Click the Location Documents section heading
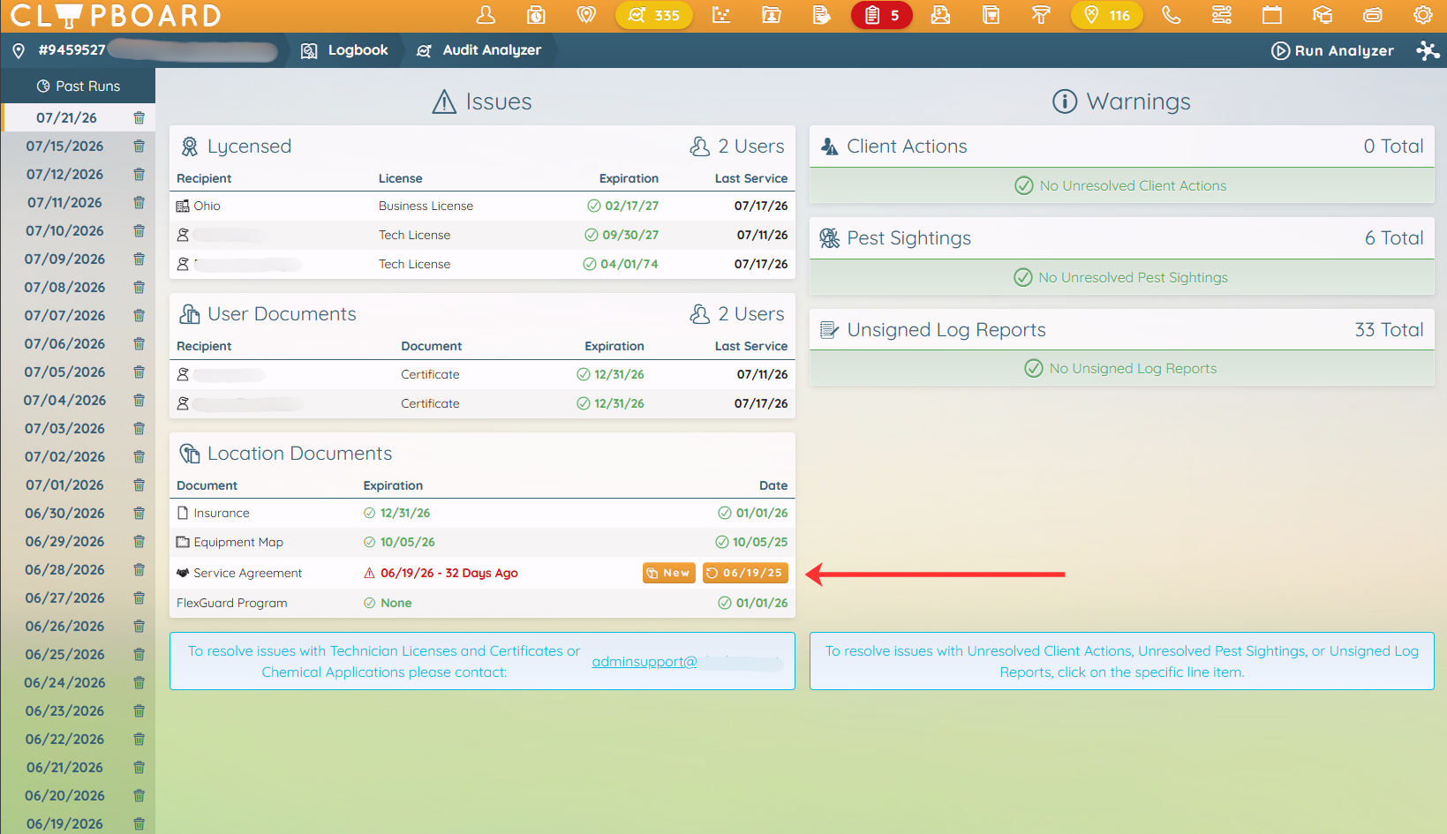Image resolution: width=1447 pixels, height=834 pixels. click(x=299, y=454)
